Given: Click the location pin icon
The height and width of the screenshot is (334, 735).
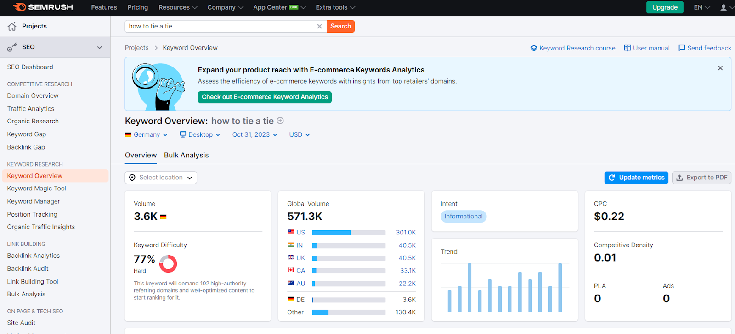Looking at the screenshot, I should [132, 178].
